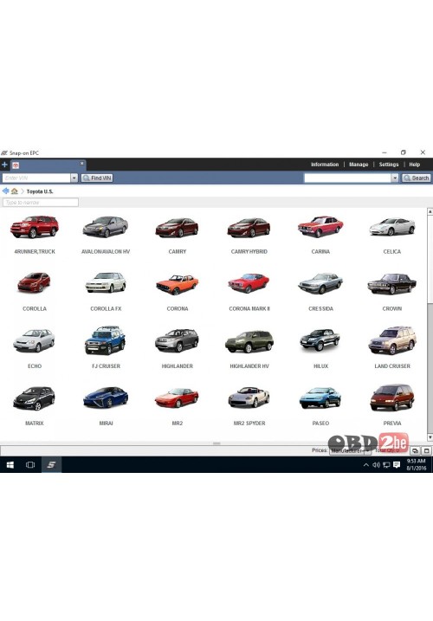
Task: Click the Snap-on EPC taskbar icon
Action: pos(51,465)
